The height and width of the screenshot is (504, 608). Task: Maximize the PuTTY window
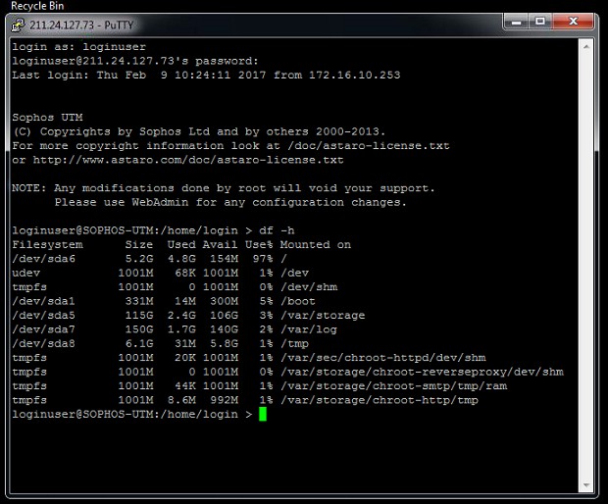tap(539, 22)
